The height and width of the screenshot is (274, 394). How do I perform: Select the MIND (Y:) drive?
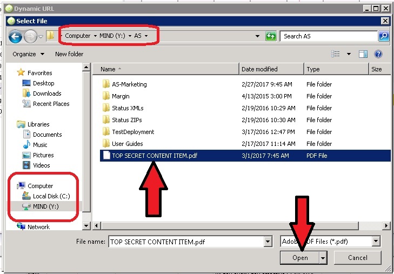tap(41, 206)
